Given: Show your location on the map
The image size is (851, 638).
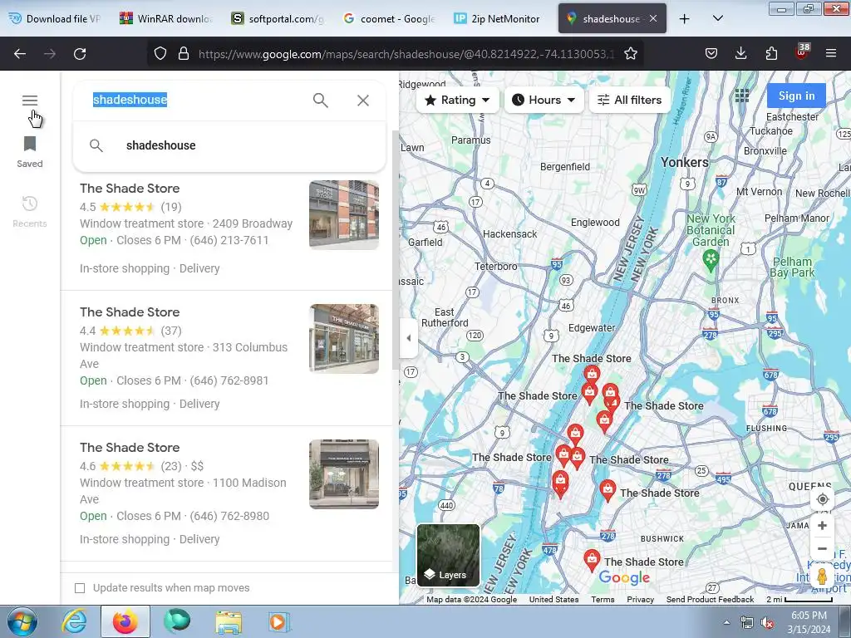Looking at the screenshot, I should (822, 499).
